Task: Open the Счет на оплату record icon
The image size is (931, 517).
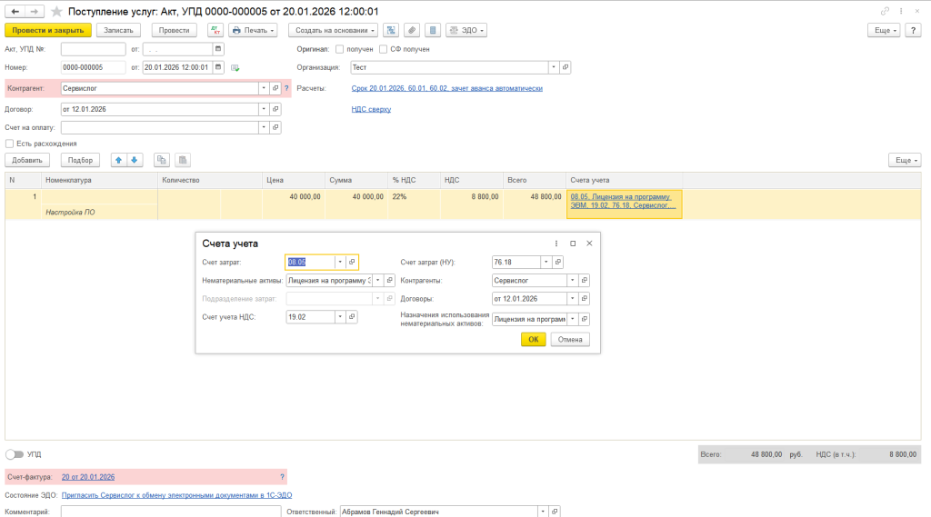Action: pyautogui.click(x=275, y=127)
